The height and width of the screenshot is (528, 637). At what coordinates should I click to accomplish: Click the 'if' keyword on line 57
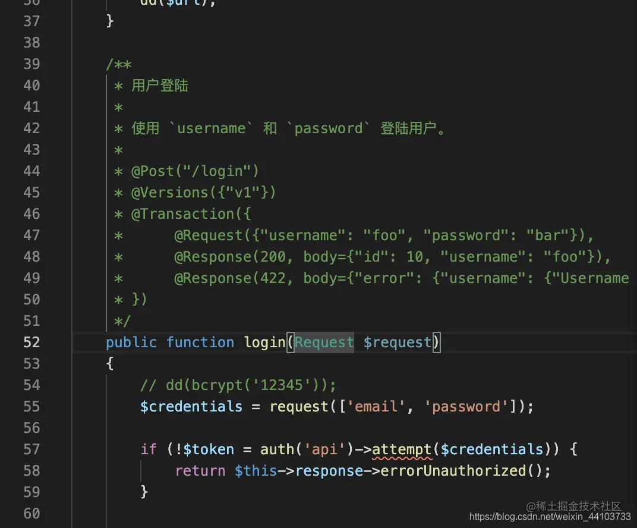point(149,449)
